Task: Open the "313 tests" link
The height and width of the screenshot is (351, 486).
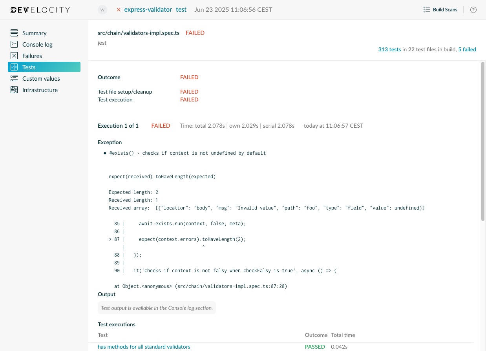Action: tap(389, 49)
